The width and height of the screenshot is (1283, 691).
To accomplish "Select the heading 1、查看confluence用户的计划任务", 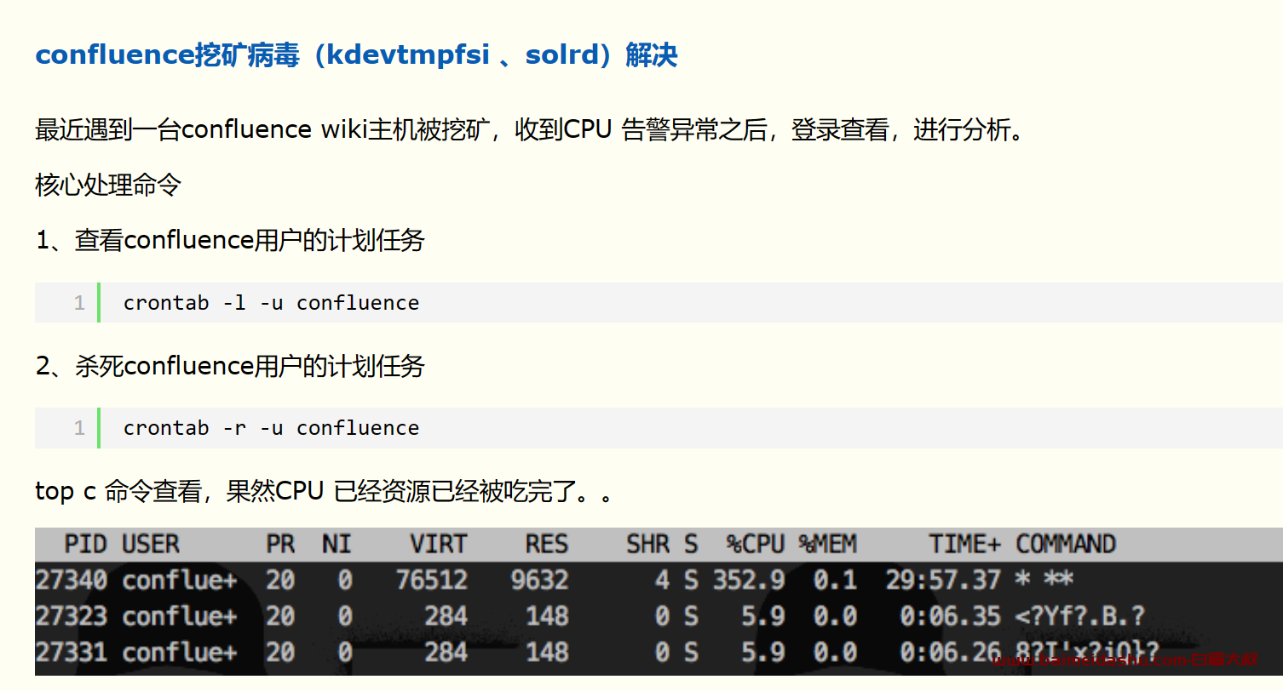I will coord(230,241).
